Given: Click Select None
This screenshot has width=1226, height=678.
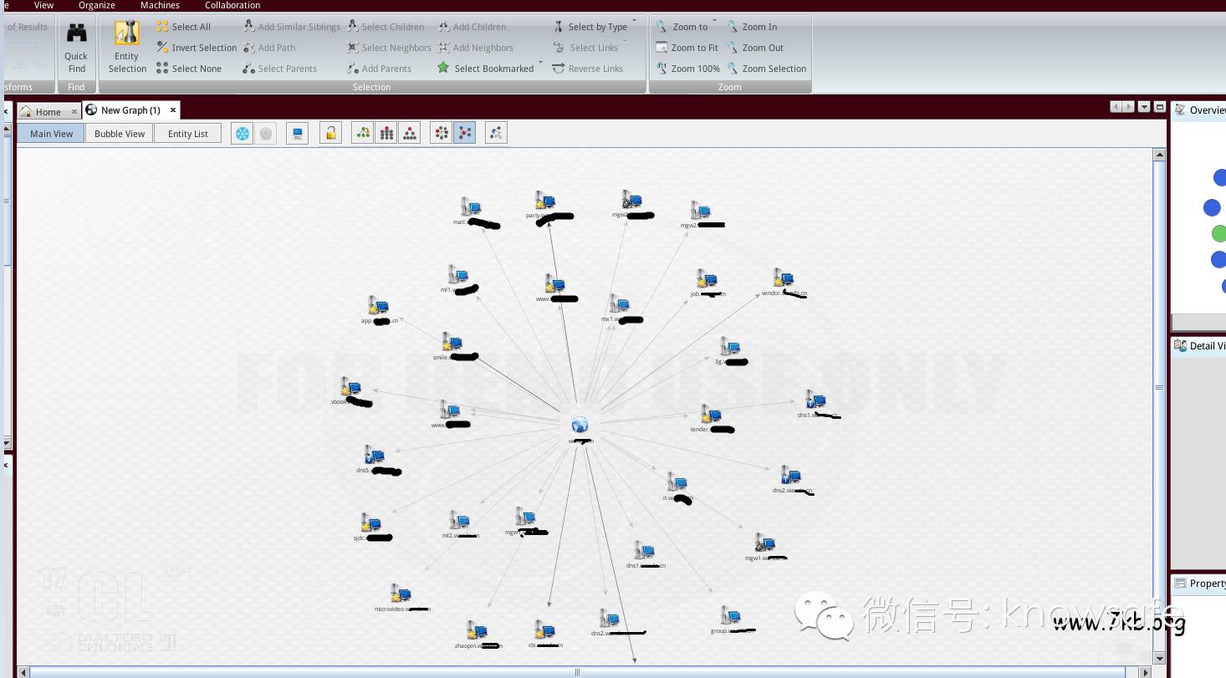Looking at the screenshot, I should tap(189, 69).
